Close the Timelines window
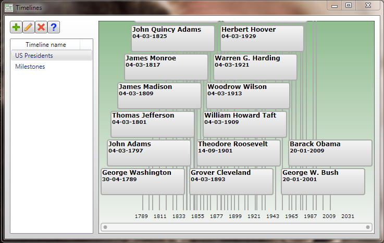Viewport: 384px width, 243px height. pyautogui.click(x=368, y=5)
